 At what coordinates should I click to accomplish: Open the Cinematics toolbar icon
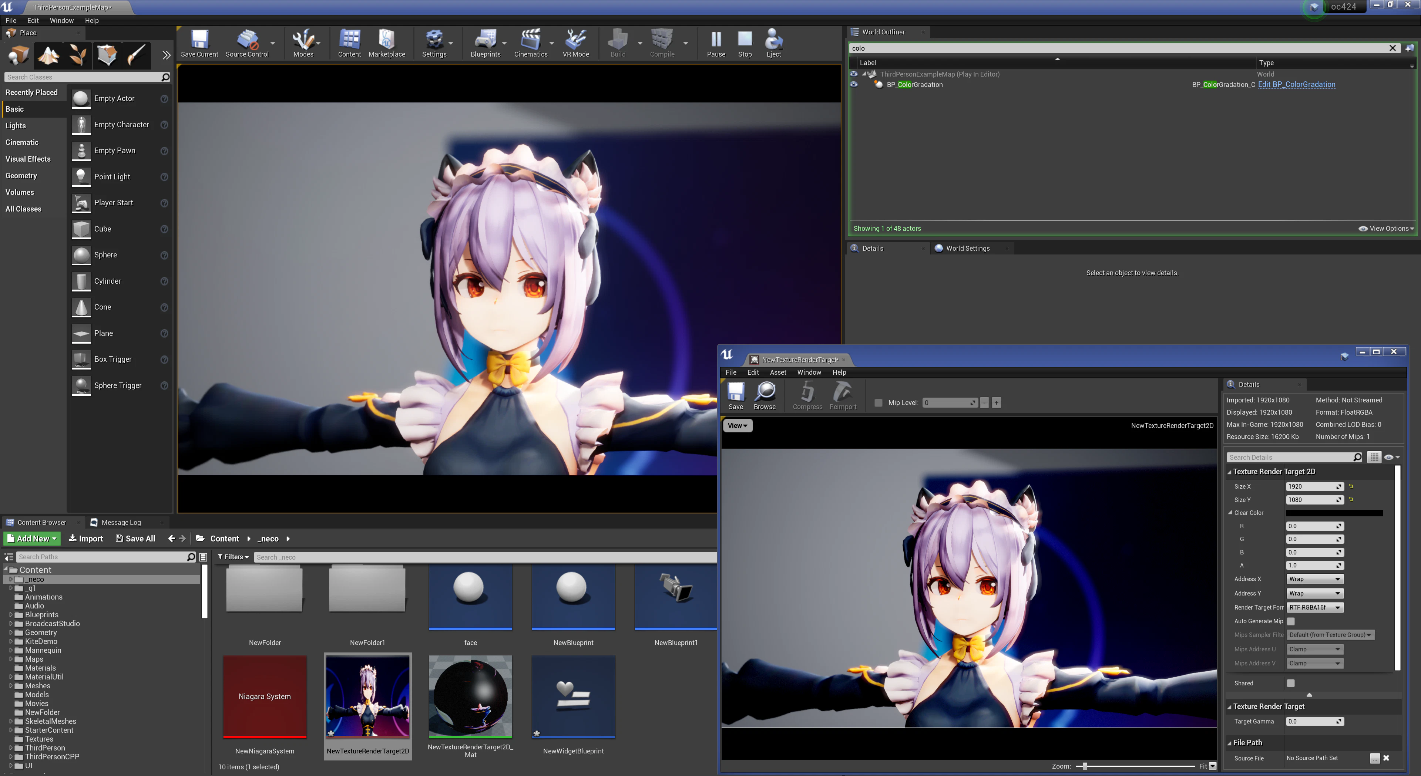pyautogui.click(x=531, y=43)
